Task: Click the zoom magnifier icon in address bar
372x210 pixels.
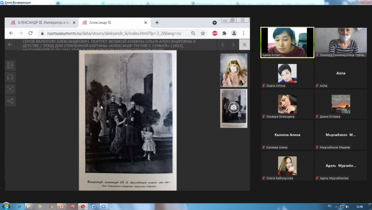Action: (x=192, y=33)
